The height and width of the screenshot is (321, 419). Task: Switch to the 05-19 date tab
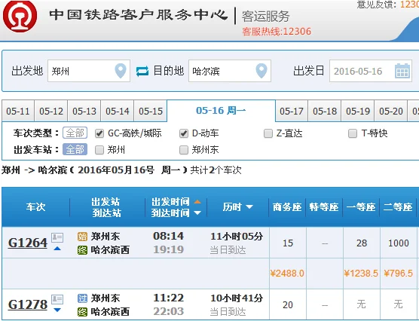pyautogui.click(x=358, y=111)
